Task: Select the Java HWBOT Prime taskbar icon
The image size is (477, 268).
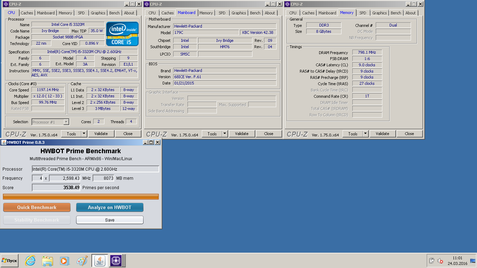Action: 100,261
